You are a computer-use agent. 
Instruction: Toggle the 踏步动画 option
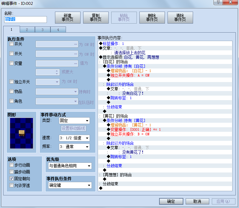tap(11, 172)
